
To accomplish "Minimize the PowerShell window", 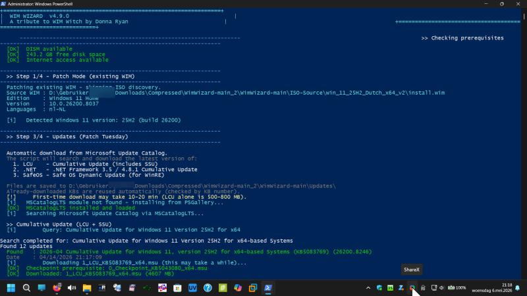I will [486, 4].
